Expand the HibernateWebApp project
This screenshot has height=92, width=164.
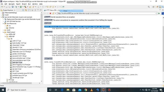pos(1,13)
